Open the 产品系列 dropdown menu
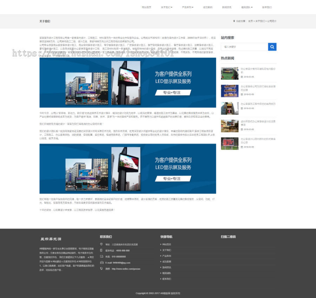Screen dimensions: 316x298 187,7
